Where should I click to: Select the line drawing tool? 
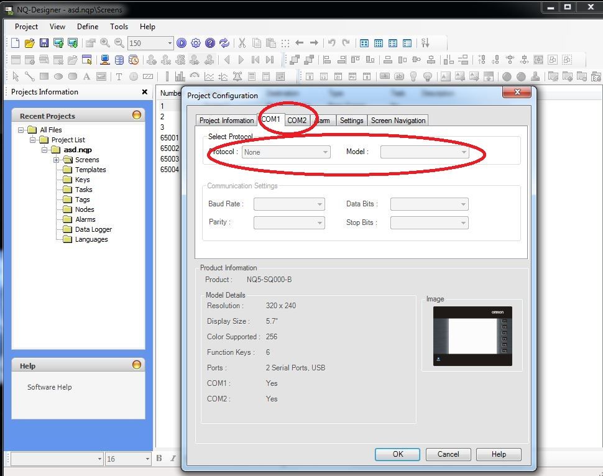(30, 76)
